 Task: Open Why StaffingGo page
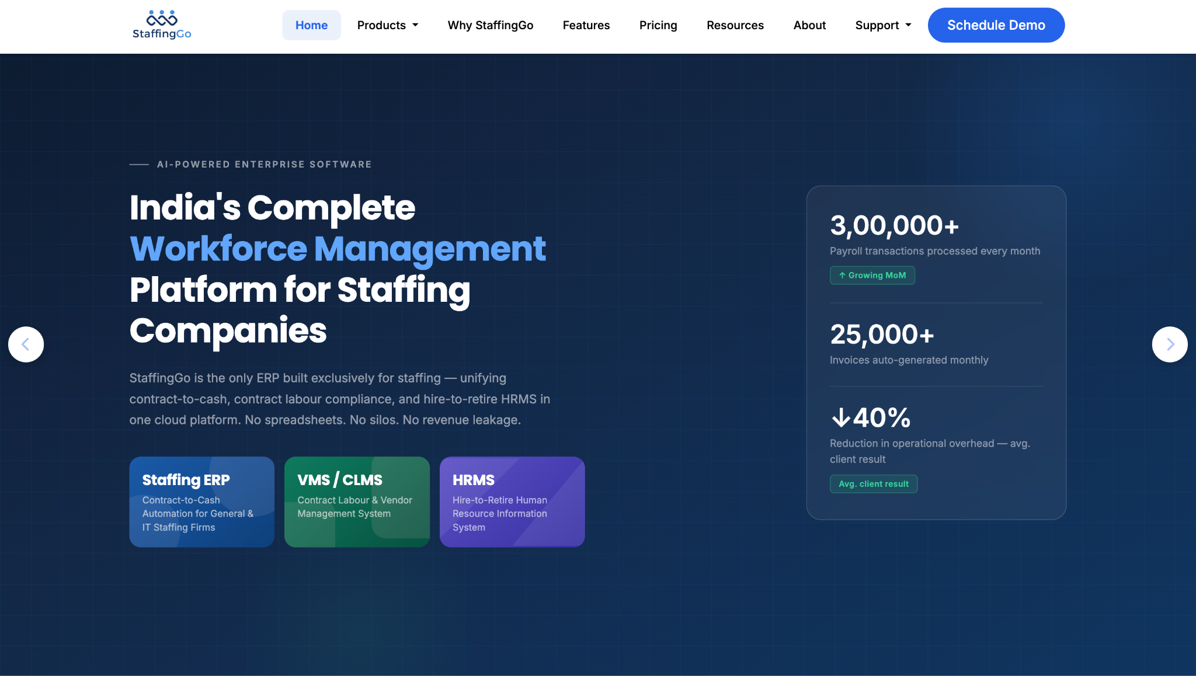pos(491,25)
